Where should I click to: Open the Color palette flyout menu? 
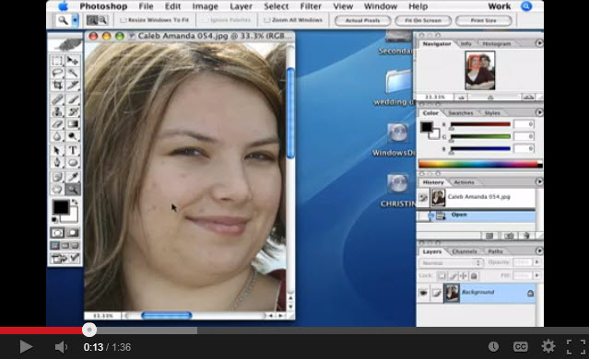539,112
